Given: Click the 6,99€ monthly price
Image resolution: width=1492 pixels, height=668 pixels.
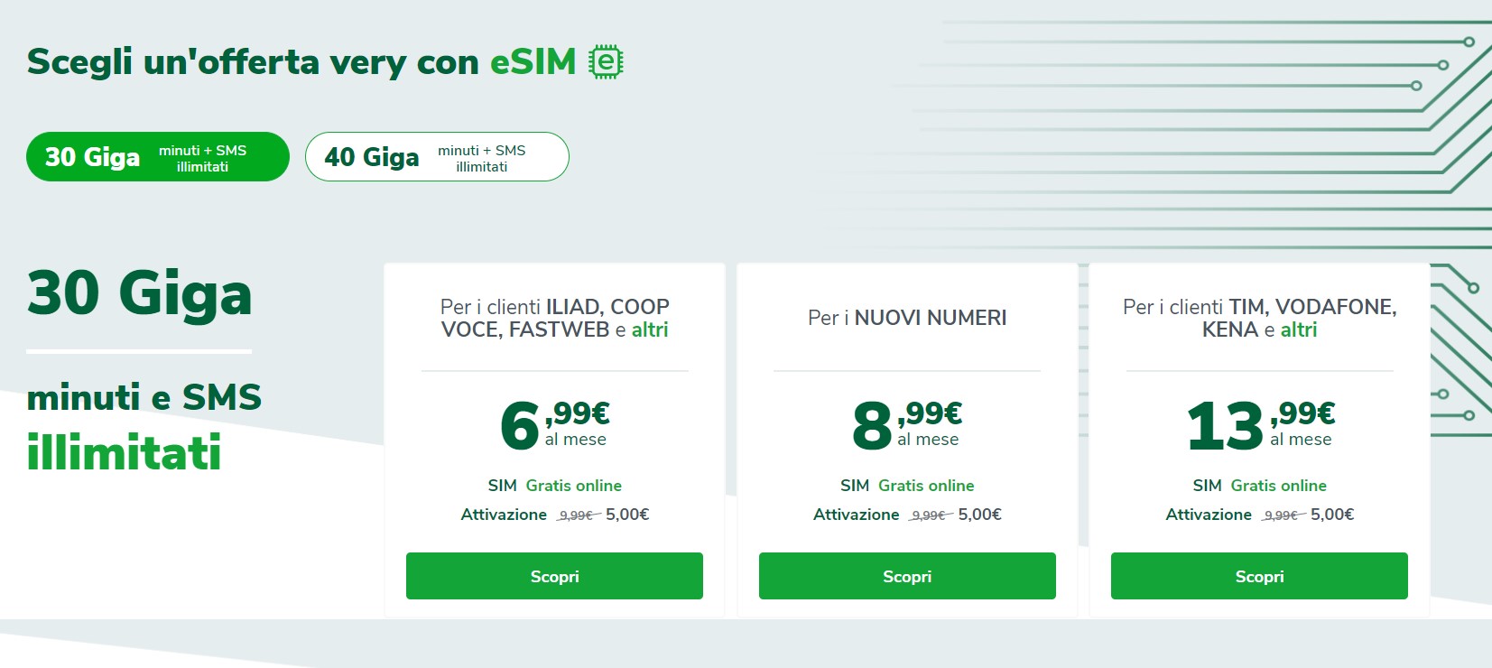Looking at the screenshot, I should (x=554, y=424).
